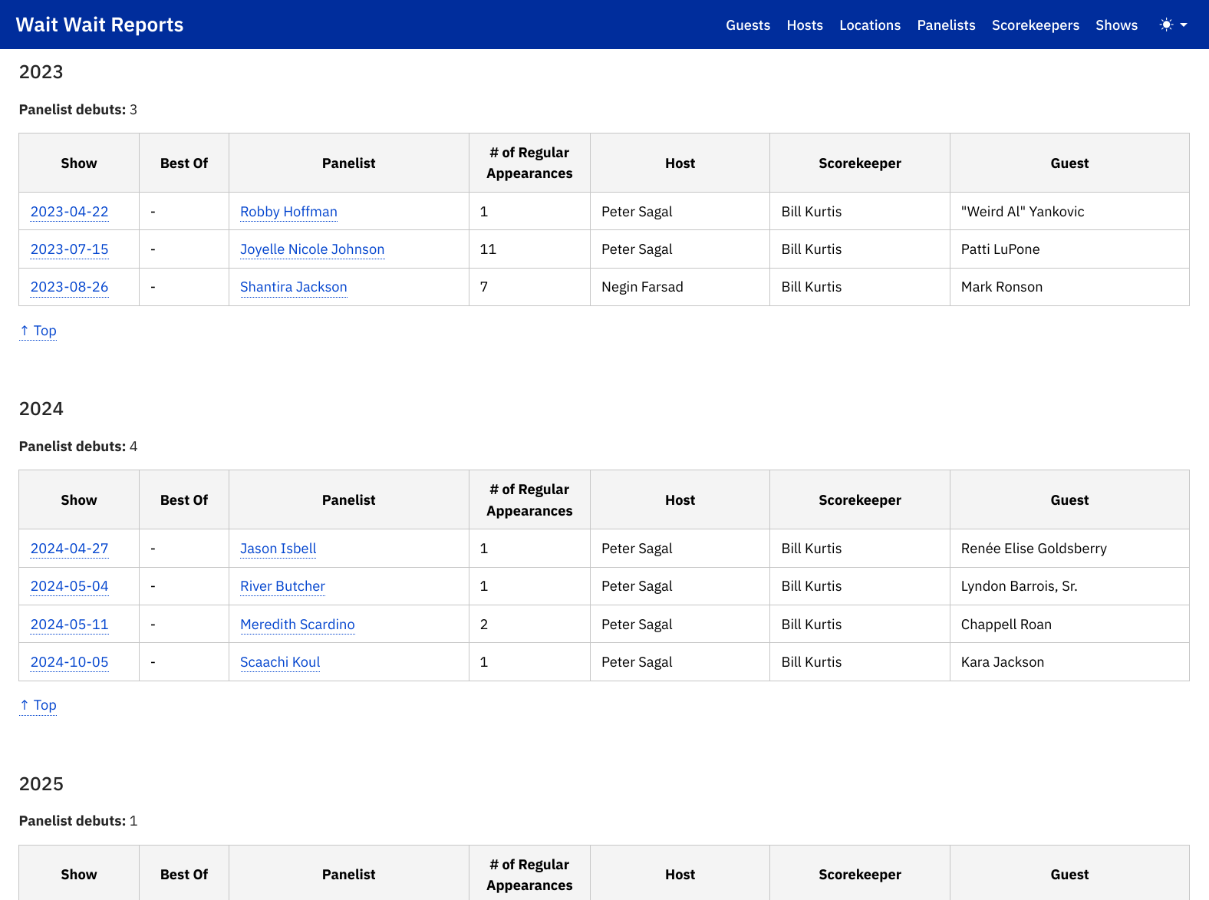Image resolution: width=1209 pixels, height=900 pixels.
Task: View panelist Jason Isbell
Action: tap(278, 549)
